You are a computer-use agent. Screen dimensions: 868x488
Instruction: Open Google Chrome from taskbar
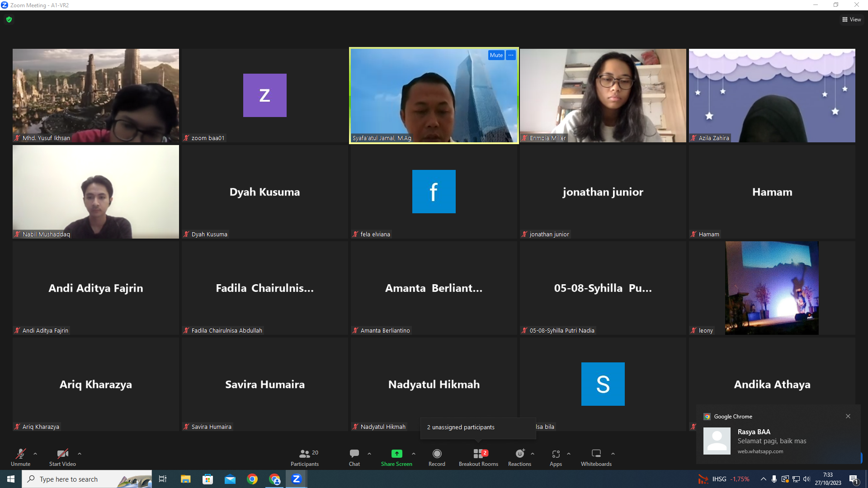pyautogui.click(x=252, y=479)
